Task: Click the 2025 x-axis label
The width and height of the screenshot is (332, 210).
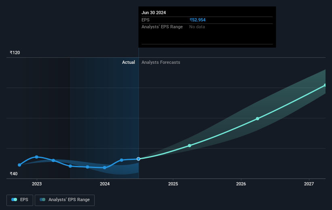Action: [173, 184]
